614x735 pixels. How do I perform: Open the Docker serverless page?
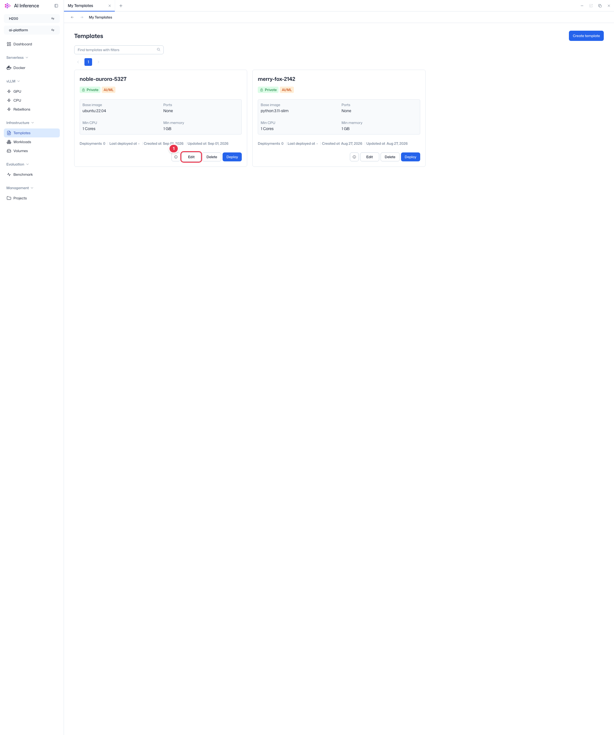tap(32, 68)
